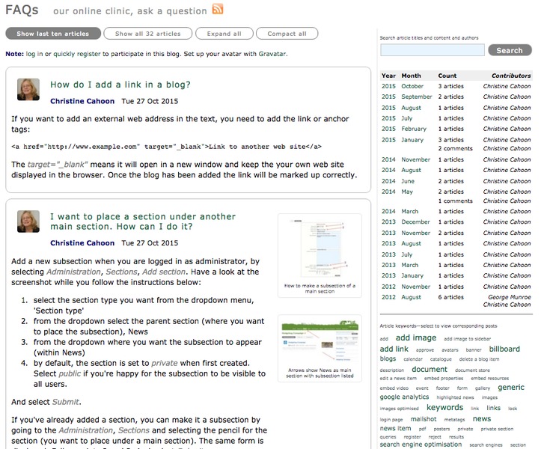Select the 'google analytics' keyword tag
Viewport: 544px width, 449px height.
pyautogui.click(x=404, y=397)
